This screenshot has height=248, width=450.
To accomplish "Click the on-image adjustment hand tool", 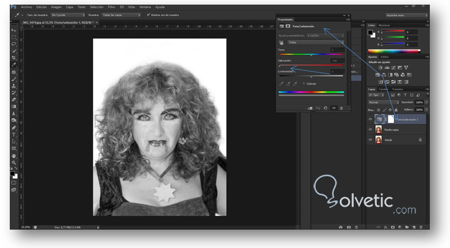I will tap(282, 43).
